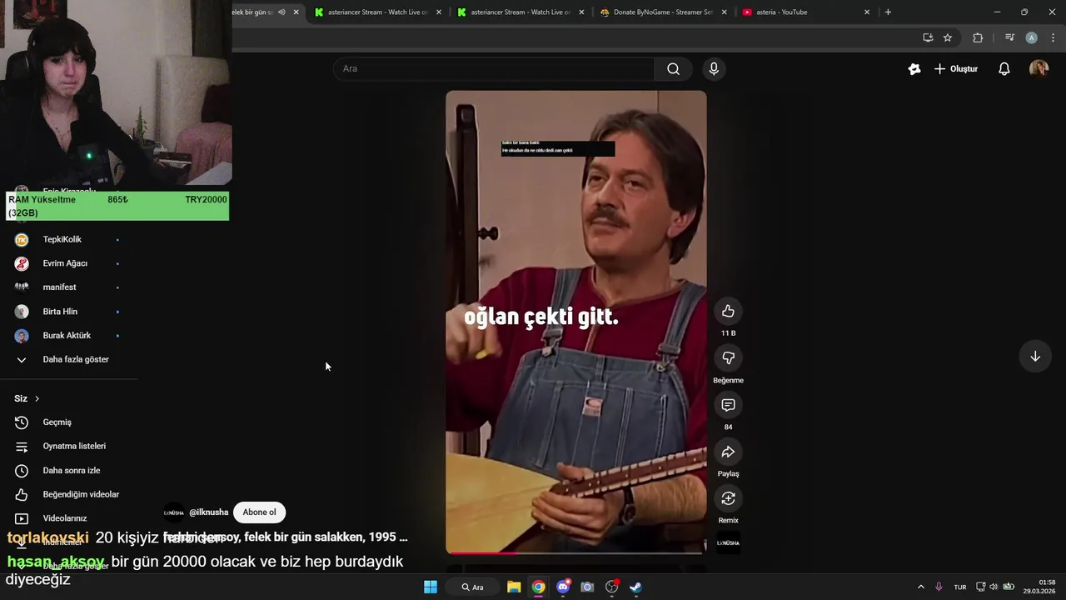Click Oluştur create button

click(x=956, y=69)
